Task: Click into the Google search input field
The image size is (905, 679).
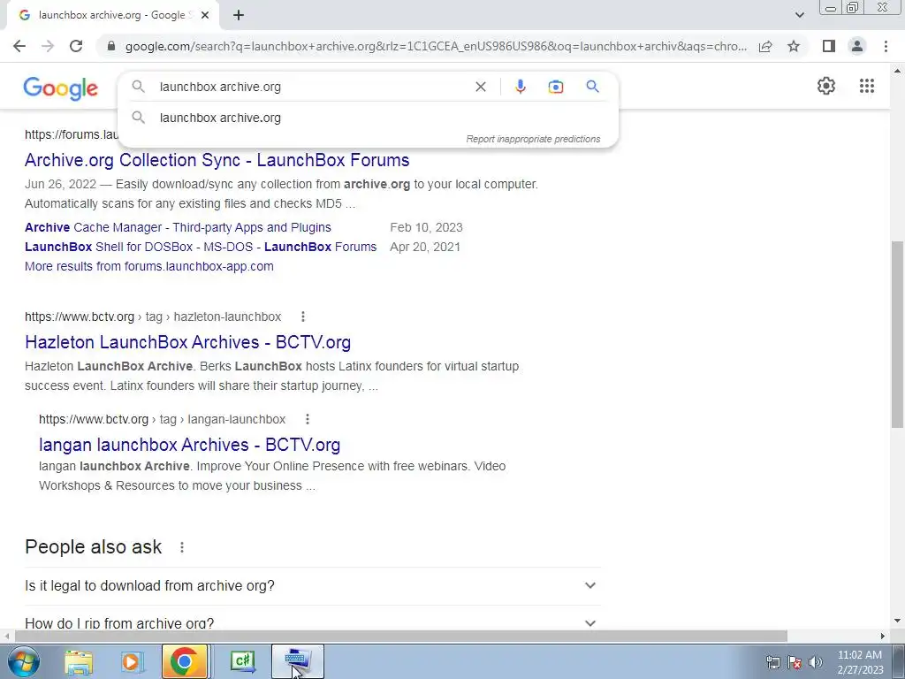Action: [312, 87]
